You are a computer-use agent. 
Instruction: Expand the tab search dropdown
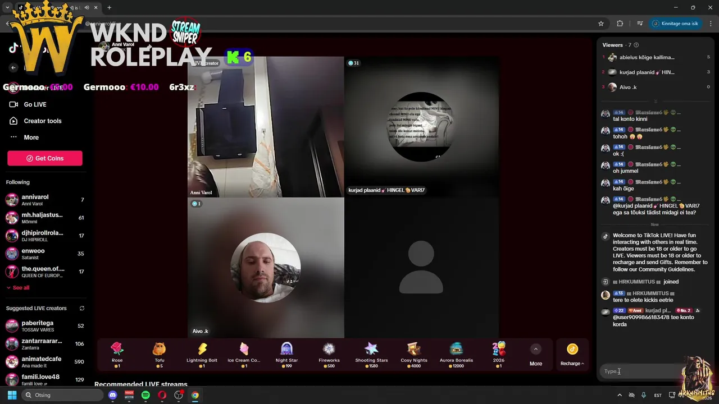(7, 8)
